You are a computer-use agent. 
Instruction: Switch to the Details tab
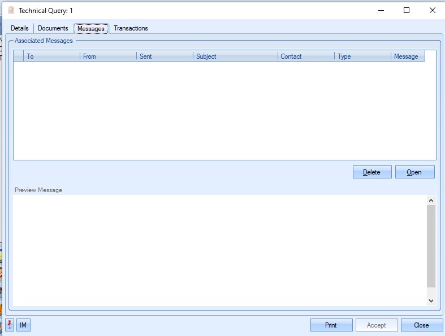[x=20, y=28]
